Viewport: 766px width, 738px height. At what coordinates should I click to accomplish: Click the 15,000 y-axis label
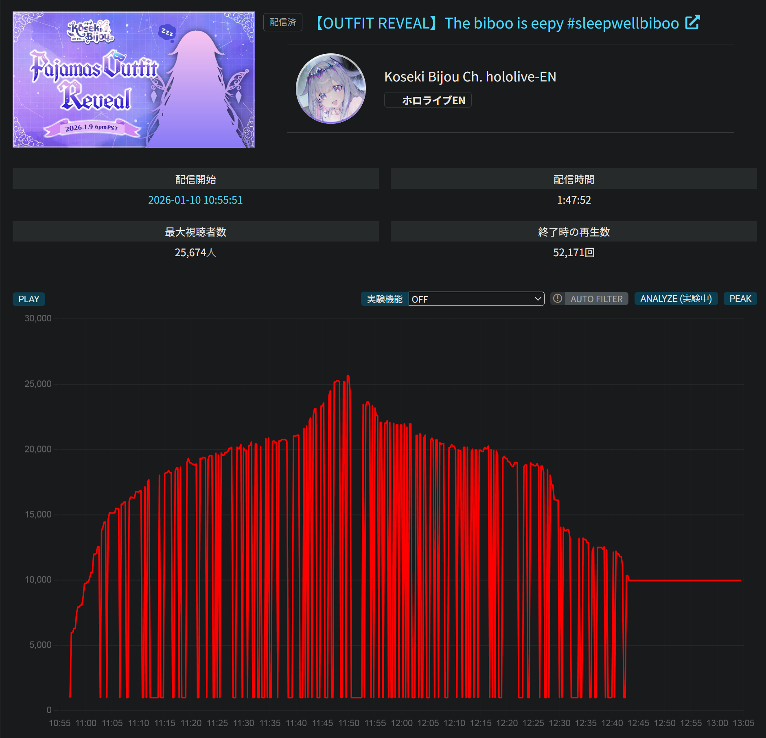(x=38, y=514)
